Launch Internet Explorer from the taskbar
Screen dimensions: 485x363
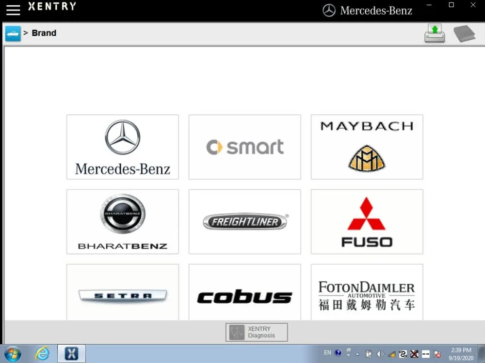click(42, 354)
